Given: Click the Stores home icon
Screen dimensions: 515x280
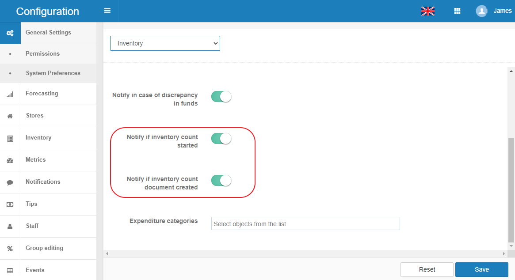Looking at the screenshot, I should tap(10, 116).
